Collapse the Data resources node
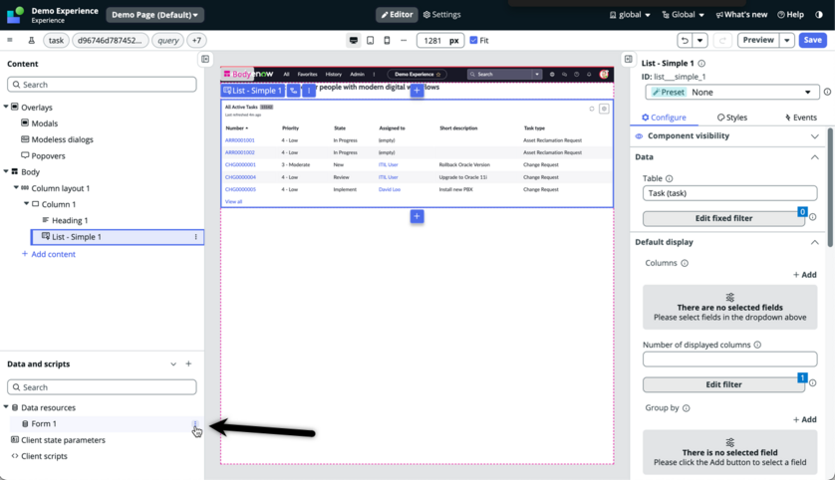835x480 pixels. 6,407
